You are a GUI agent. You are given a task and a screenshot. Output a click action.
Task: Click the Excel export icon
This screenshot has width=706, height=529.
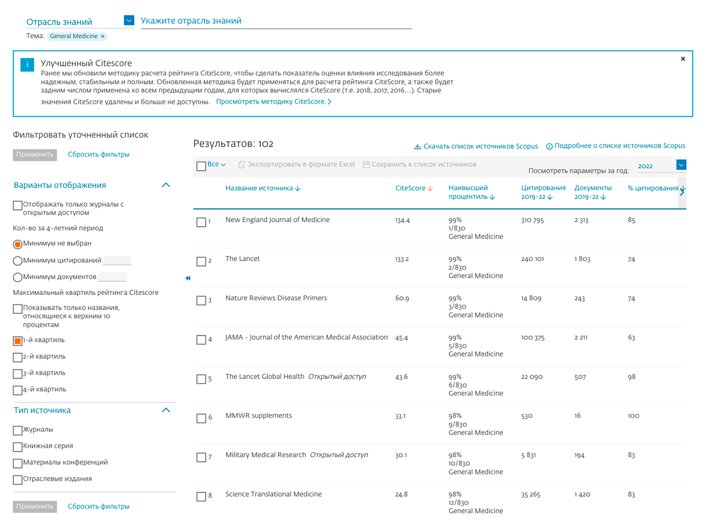pos(242,165)
